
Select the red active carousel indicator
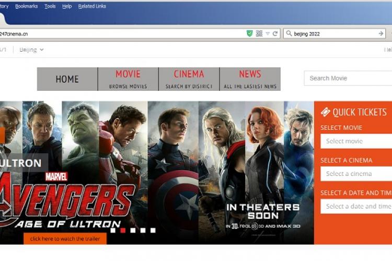pyautogui.click(x=123, y=230)
